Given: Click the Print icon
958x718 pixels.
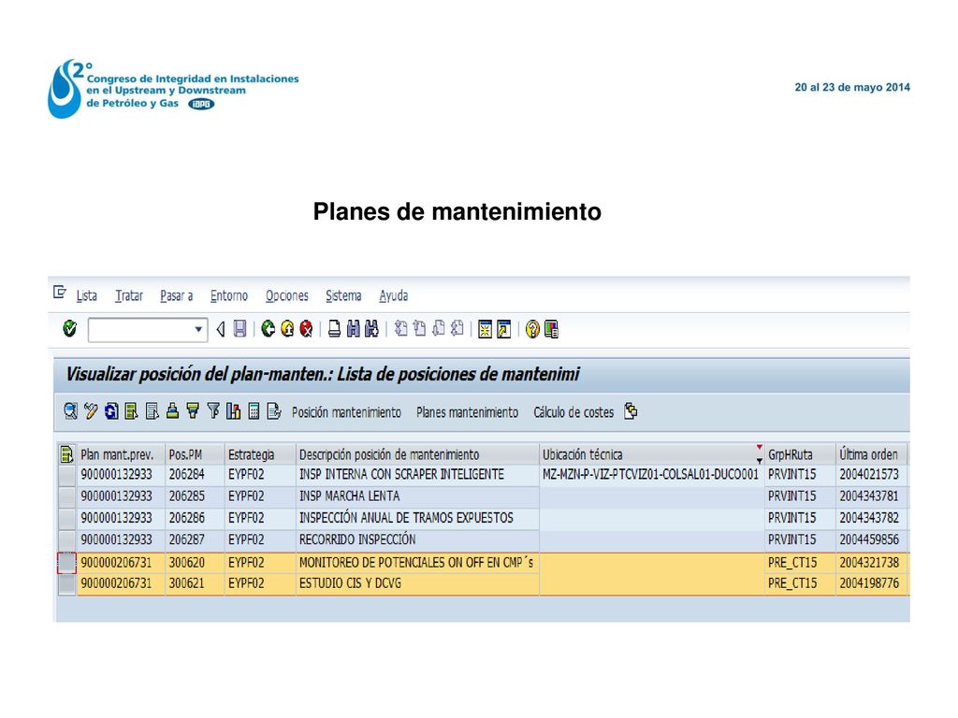Looking at the screenshot, I should click(x=334, y=329).
